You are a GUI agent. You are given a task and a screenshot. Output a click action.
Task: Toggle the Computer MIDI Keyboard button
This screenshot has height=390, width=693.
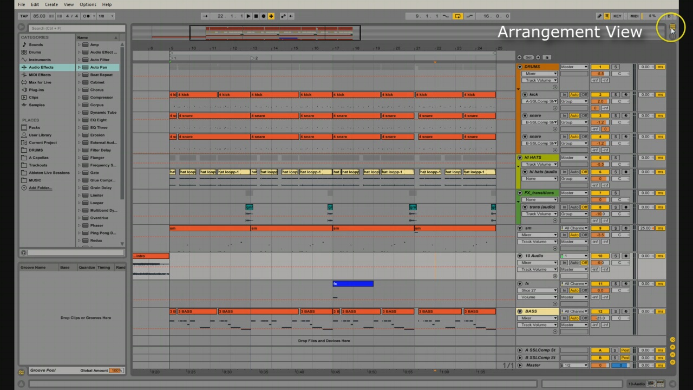click(606, 16)
